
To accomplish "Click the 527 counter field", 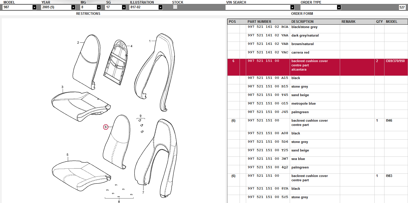I will tap(402, 7).
